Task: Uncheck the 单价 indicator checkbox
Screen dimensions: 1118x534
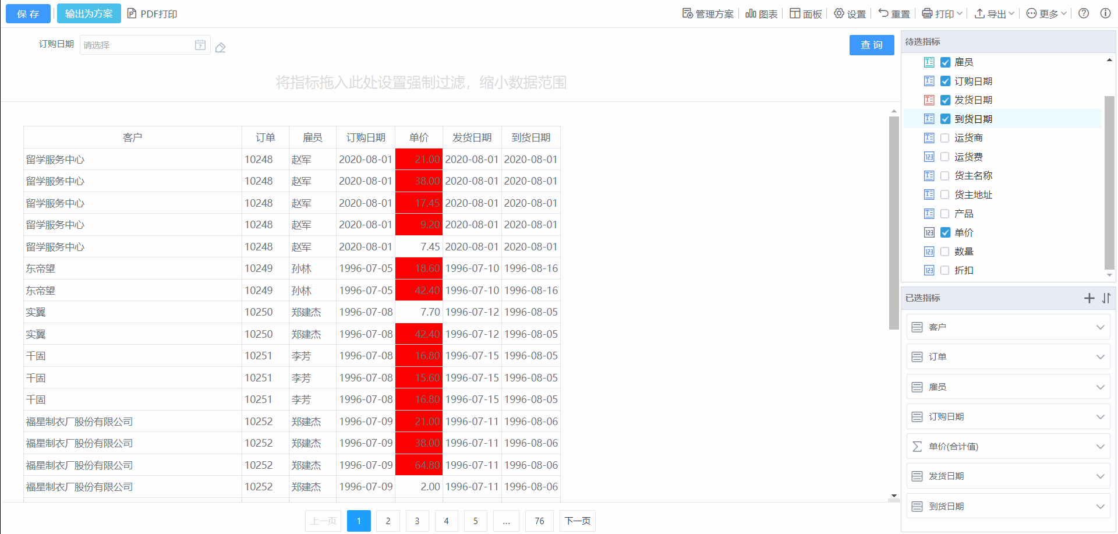Action: [945, 232]
